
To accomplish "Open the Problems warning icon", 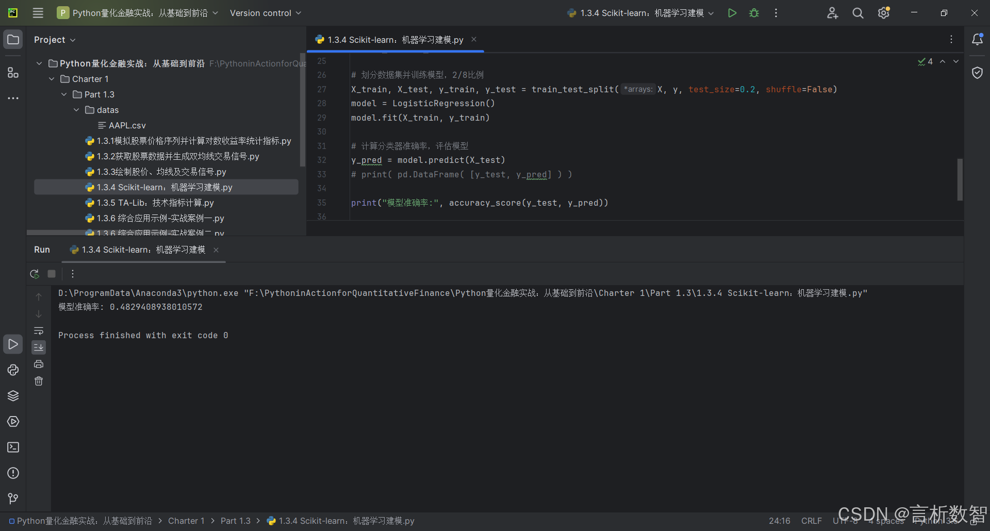I will 13,473.
